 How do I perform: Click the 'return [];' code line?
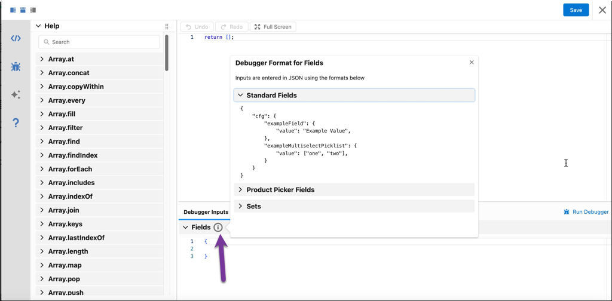point(219,38)
